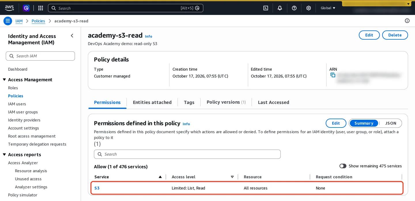Open Policies in sidebar
Viewport: 415px width, 201px height.
tap(16, 96)
